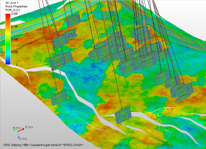The width and height of the screenshot is (206, 149).
Task: Click the green middle of the porosity color bar
Action: (x=8, y=39)
